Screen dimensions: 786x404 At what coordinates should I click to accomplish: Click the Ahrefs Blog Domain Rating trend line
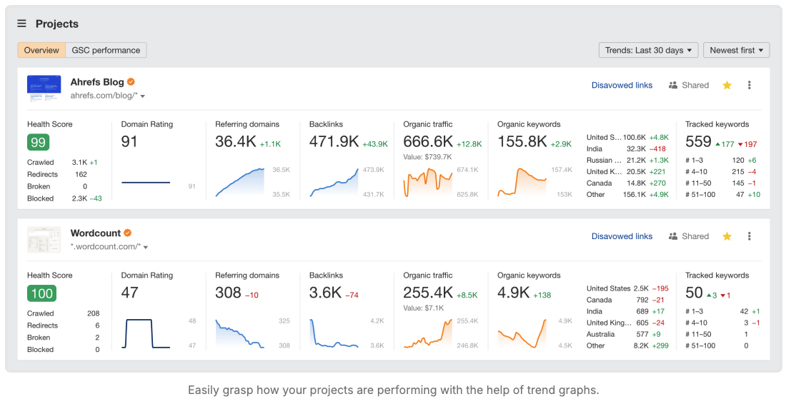(x=145, y=182)
